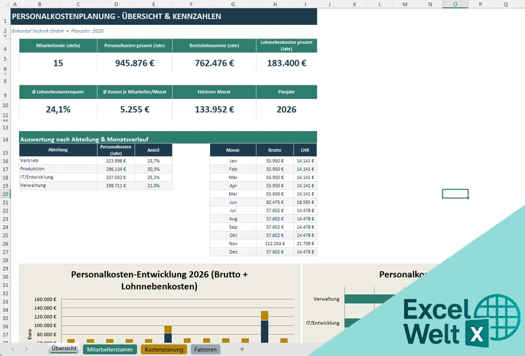Image resolution: width=525 pixels, height=356 pixels.
Task: Select the Nov month cell
Action: click(233, 244)
